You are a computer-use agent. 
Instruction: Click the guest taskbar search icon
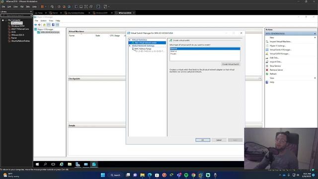point(45,164)
